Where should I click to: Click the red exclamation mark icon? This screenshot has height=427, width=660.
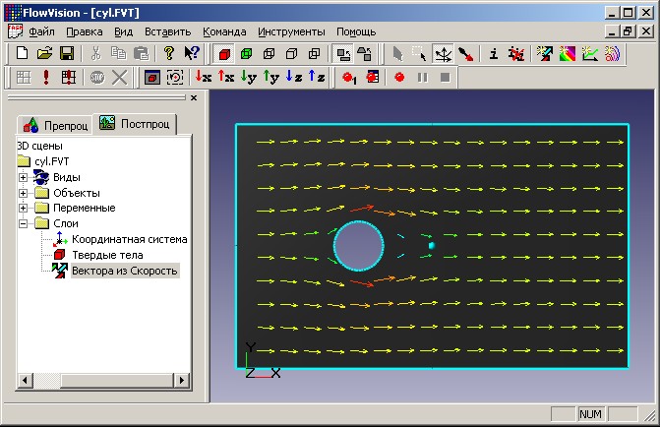46,78
